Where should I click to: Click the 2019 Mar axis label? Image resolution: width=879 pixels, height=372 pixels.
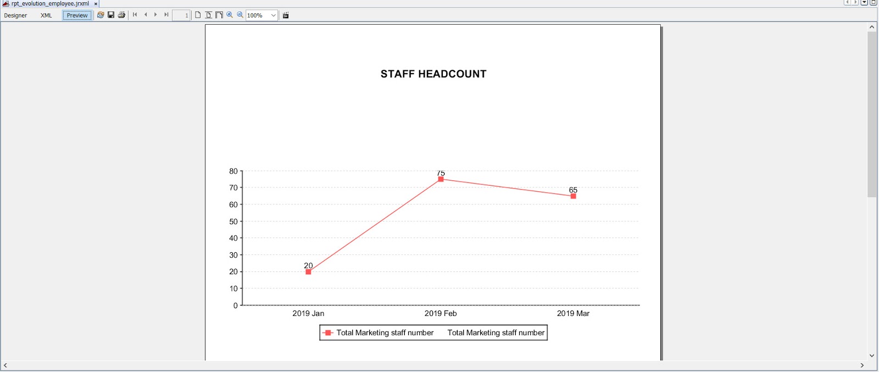(573, 314)
